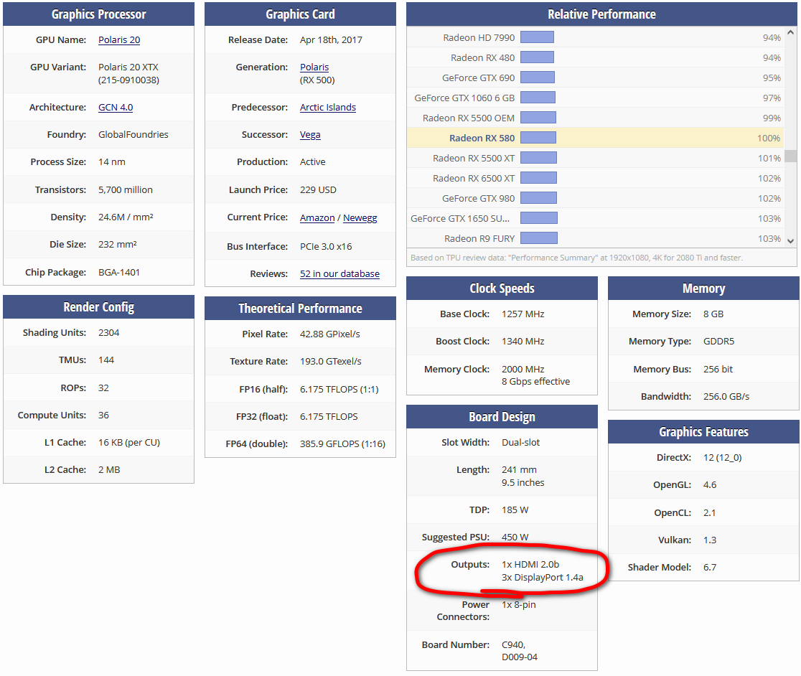Click the Theoretical Performance section header
Screen dimensions: 801x676
pyautogui.click(x=300, y=309)
